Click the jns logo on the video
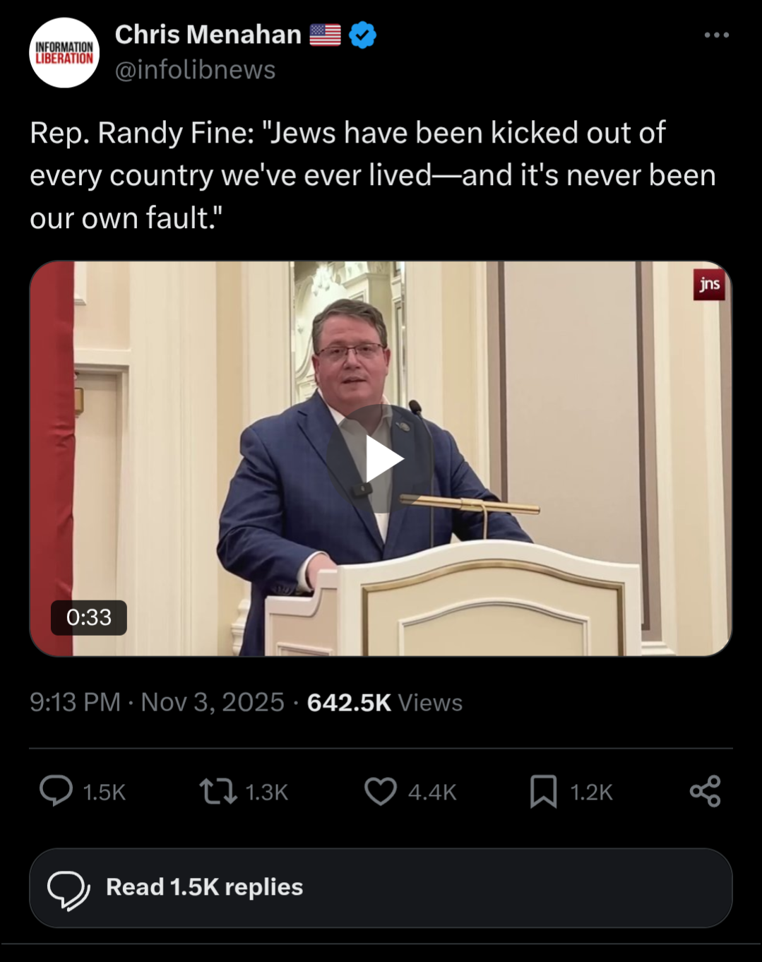Screen dimensions: 762x962 [x=709, y=284]
